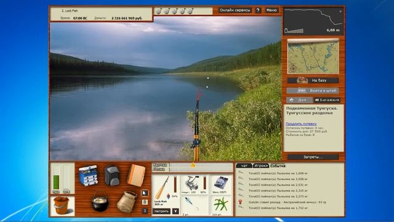
Task: Select rod slot number 2
Action: tap(145, 202)
